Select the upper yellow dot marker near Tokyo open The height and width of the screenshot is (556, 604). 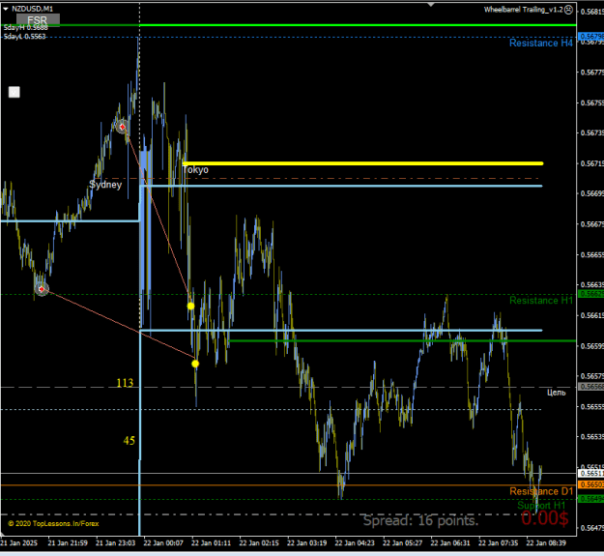click(190, 306)
